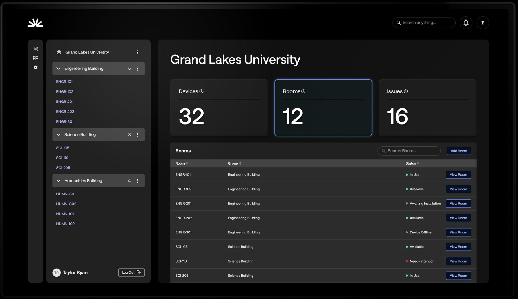
Task: Open the dashboard grid icon in left rail
Action: coord(36,58)
